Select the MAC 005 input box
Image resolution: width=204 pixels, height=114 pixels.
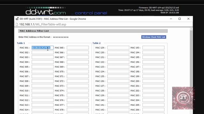tap(42, 67)
